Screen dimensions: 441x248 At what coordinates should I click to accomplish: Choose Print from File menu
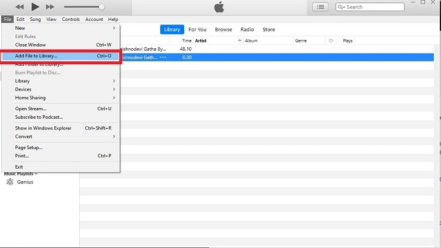click(x=61, y=156)
